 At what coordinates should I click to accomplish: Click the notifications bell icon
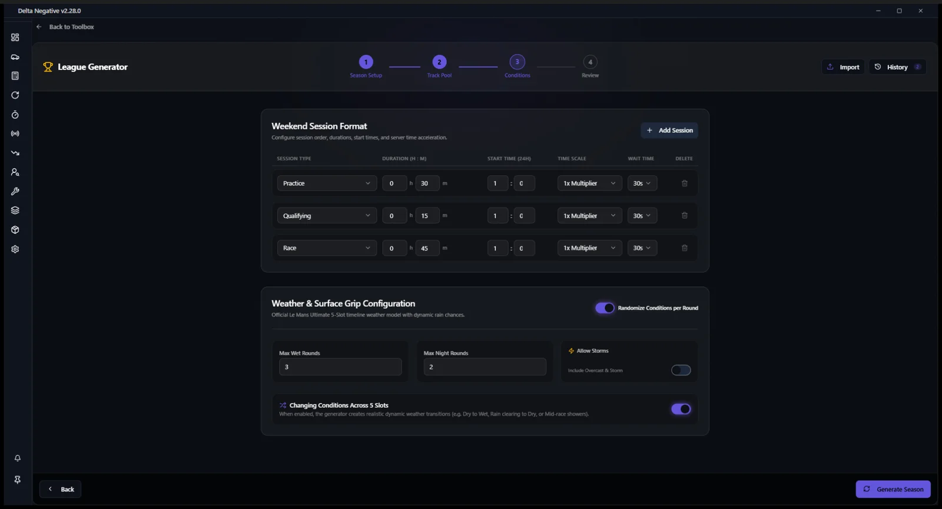pyautogui.click(x=18, y=458)
